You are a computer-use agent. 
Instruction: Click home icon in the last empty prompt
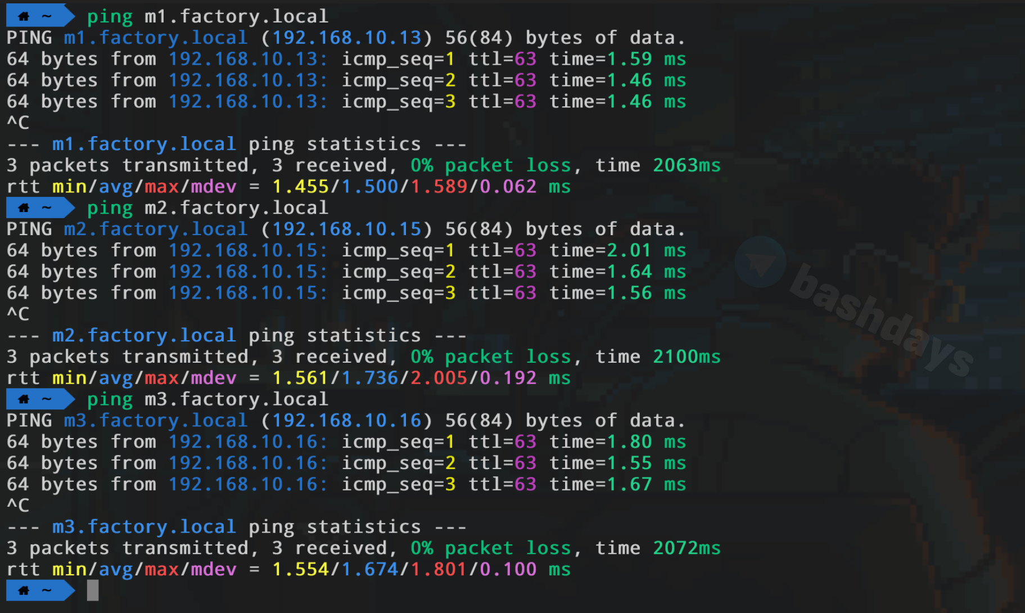[24, 591]
